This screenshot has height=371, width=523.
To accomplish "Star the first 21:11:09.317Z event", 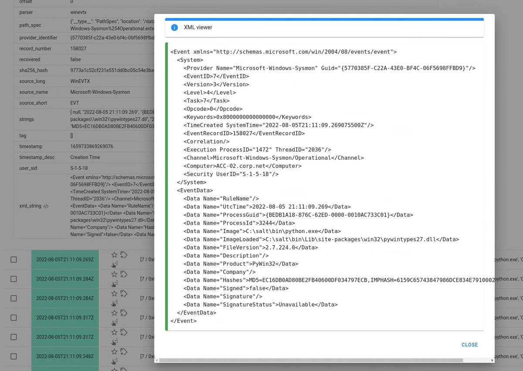I will [114, 313].
